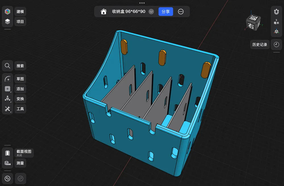
Task: Toggle section view icon
Action: pos(7,153)
